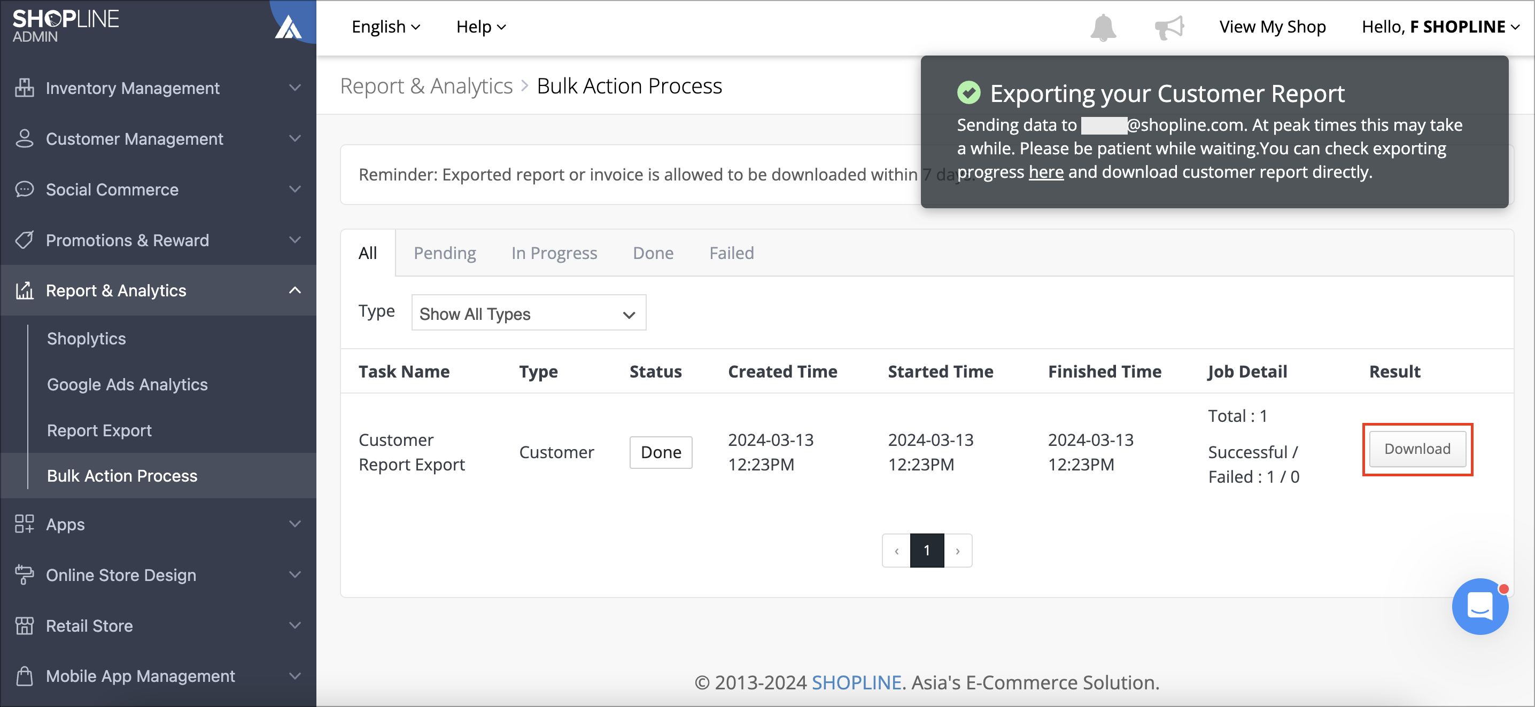This screenshot has width=1535, height=707.
Task: Open the announcements megaphone icon
Action: click(x=1169, y=27)
